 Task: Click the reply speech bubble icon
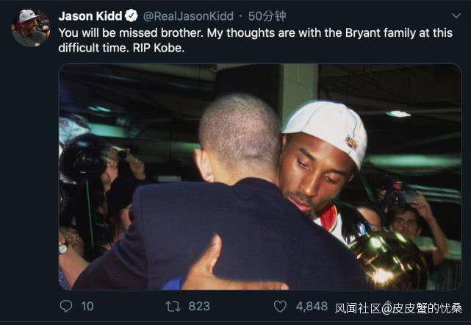tap(66, 307)
